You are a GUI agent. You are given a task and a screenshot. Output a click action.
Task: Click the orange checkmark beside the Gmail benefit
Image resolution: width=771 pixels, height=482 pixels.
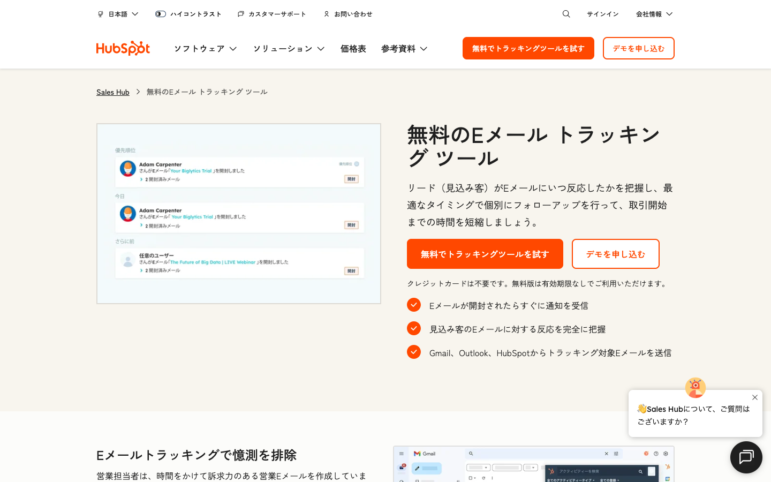(x=414, y=352)
